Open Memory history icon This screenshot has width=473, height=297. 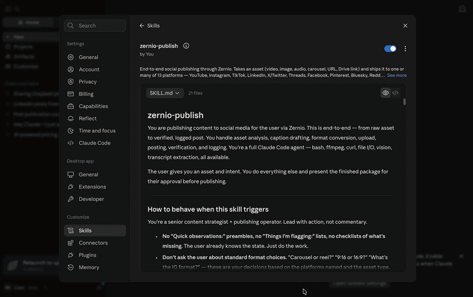70,267
